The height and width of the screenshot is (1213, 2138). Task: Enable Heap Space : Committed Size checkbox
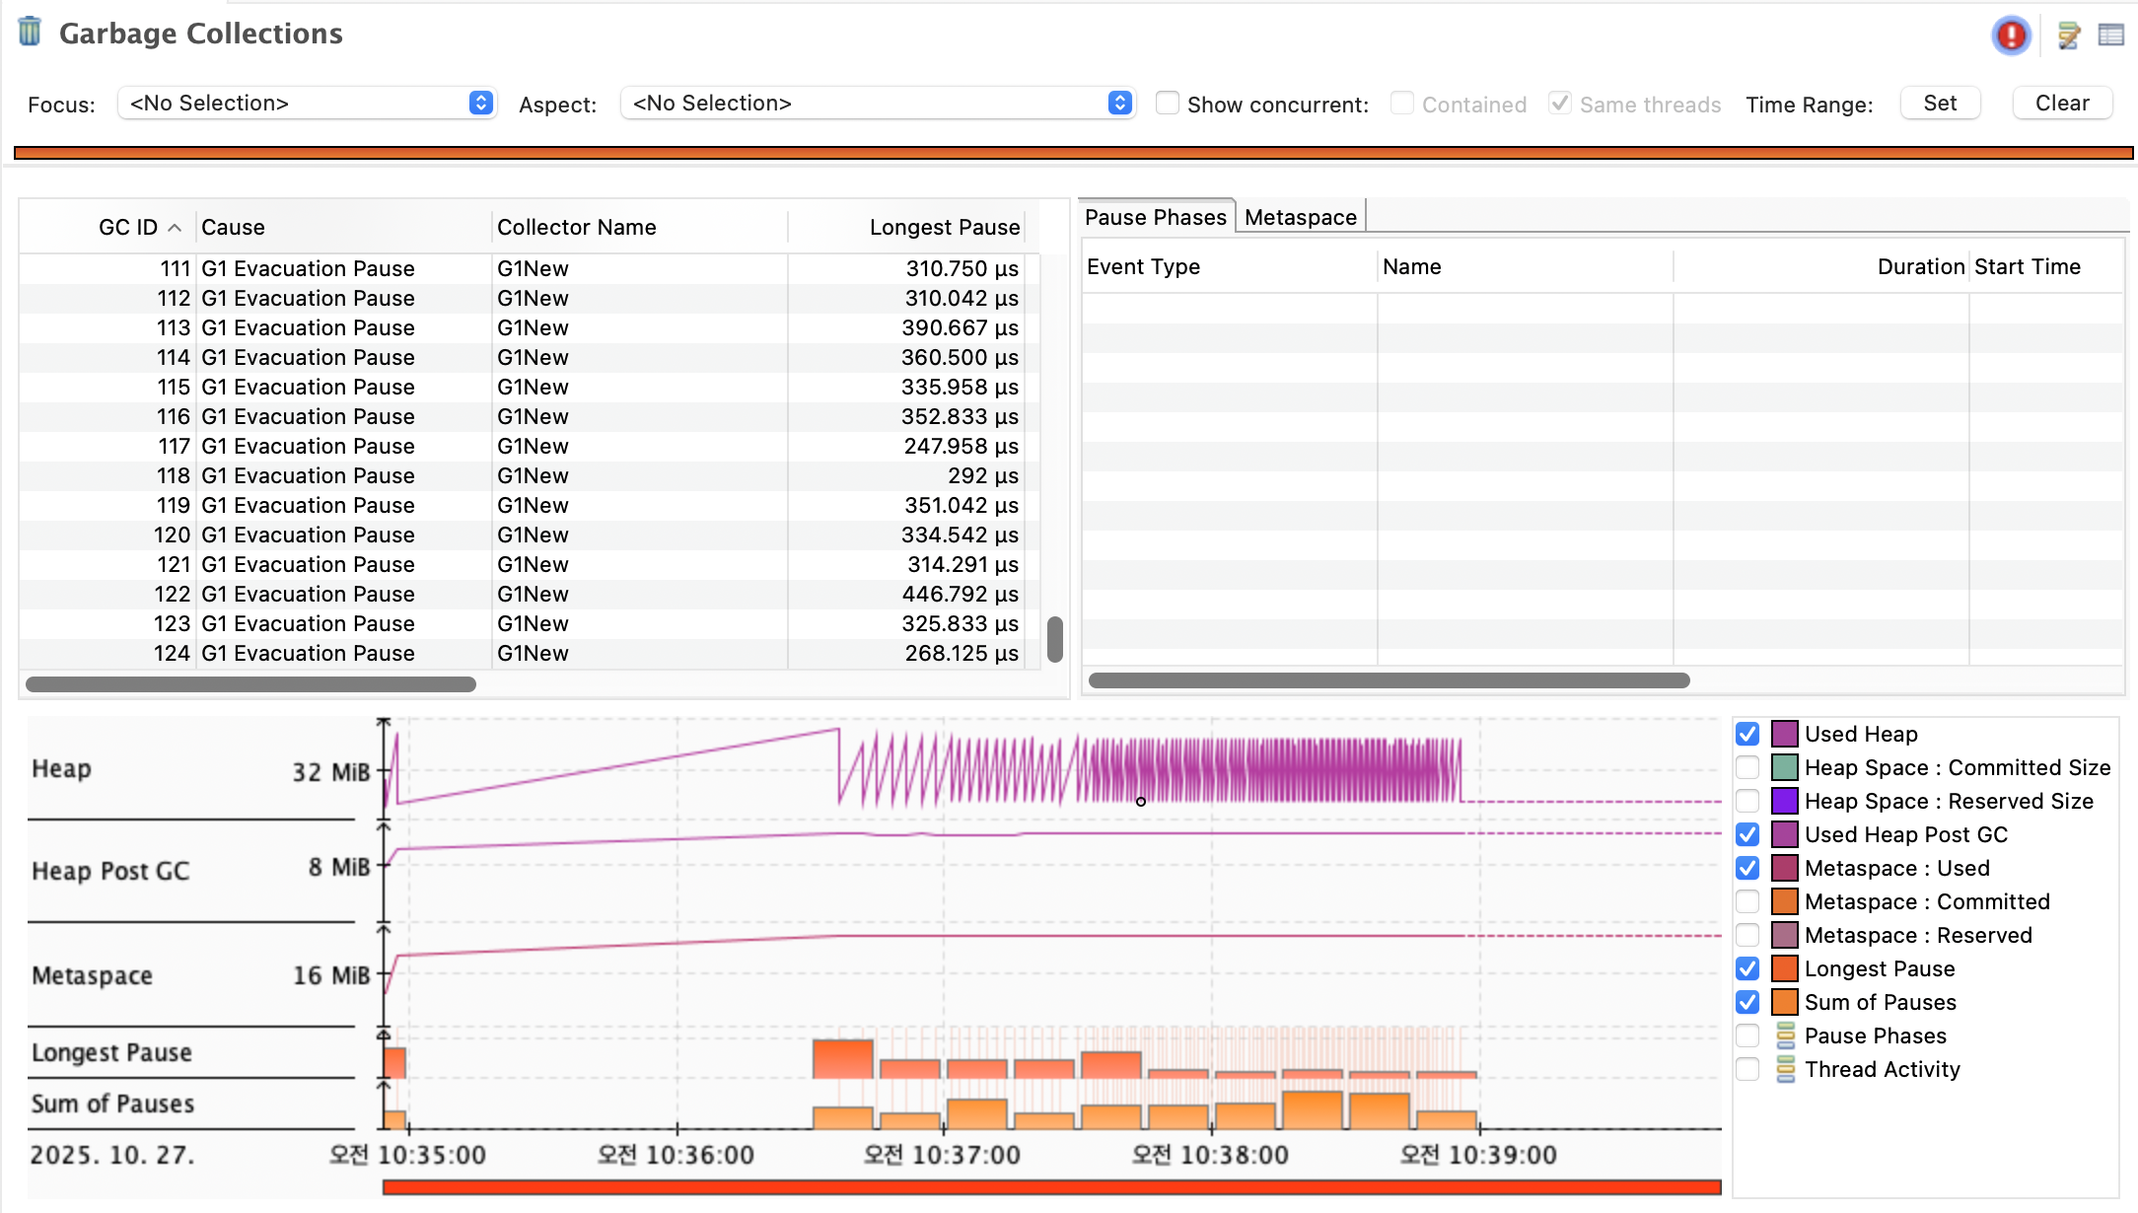(x=1747, y=767)
